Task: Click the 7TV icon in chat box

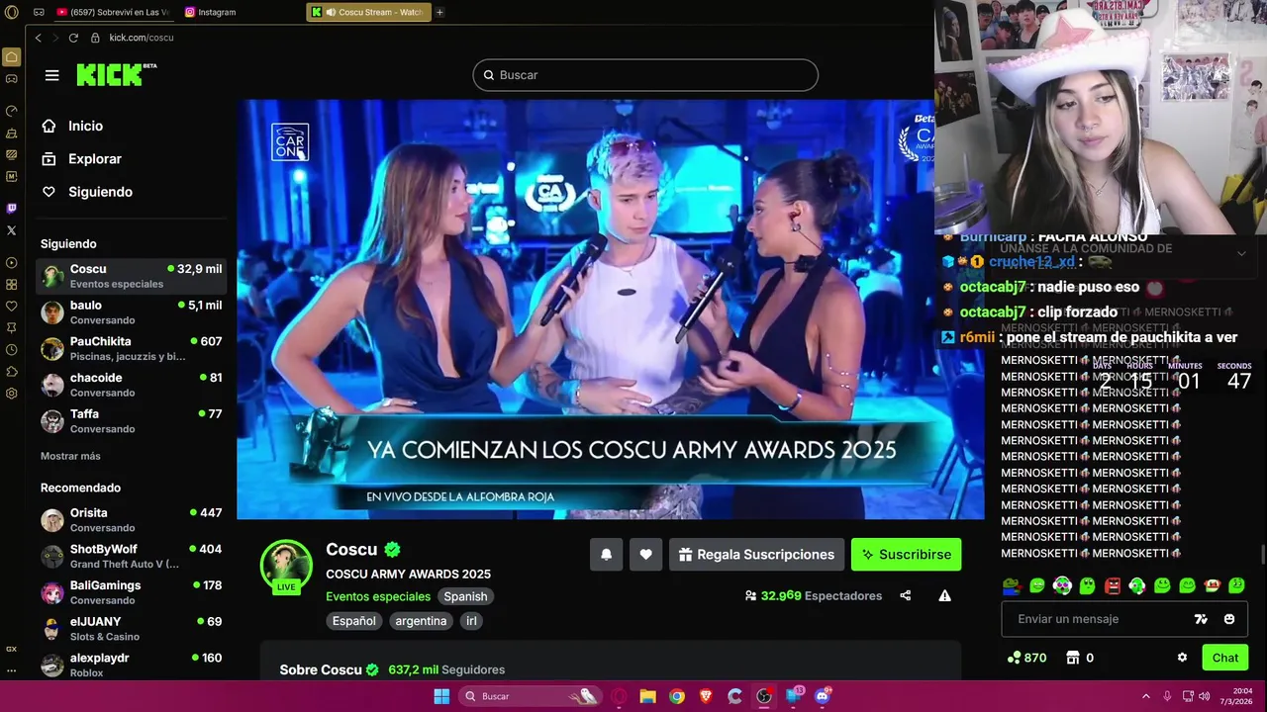Action: coord(1201,619)
